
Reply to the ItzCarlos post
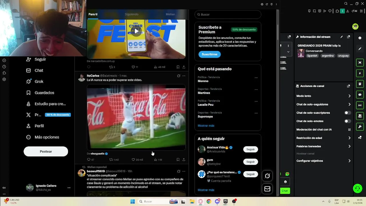point(90,160)
